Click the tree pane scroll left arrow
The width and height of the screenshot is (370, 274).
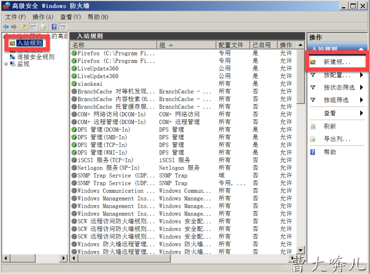pyautogui.click(x=6, y=258)
